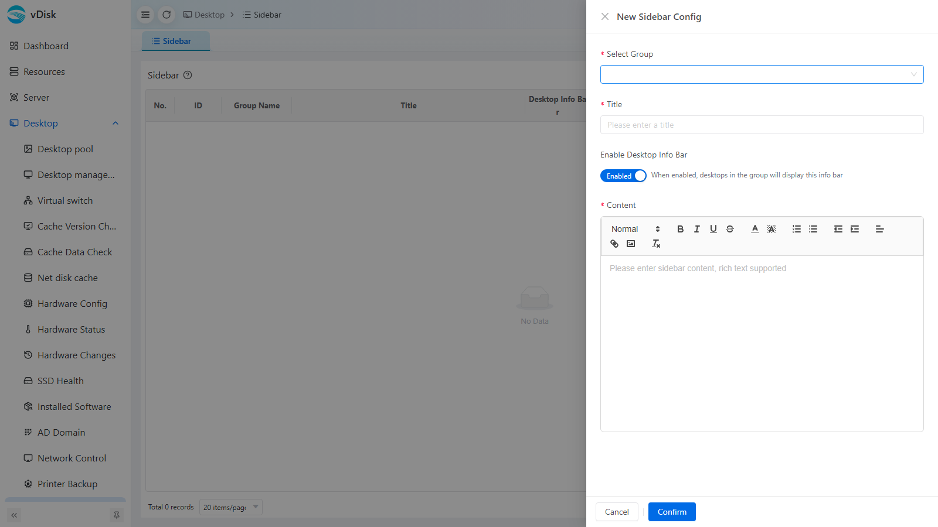
Task: Open the Normal heading style dropdown
Action: point(635,229)
